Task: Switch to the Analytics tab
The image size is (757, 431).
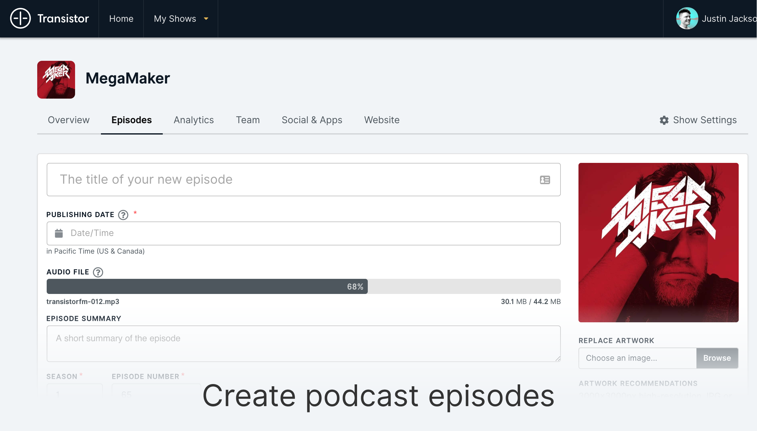Action: pos(194,120)
